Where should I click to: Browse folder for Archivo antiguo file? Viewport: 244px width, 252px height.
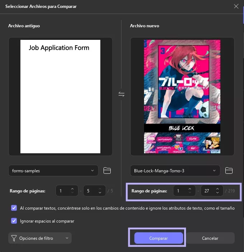tap(107, 171)
